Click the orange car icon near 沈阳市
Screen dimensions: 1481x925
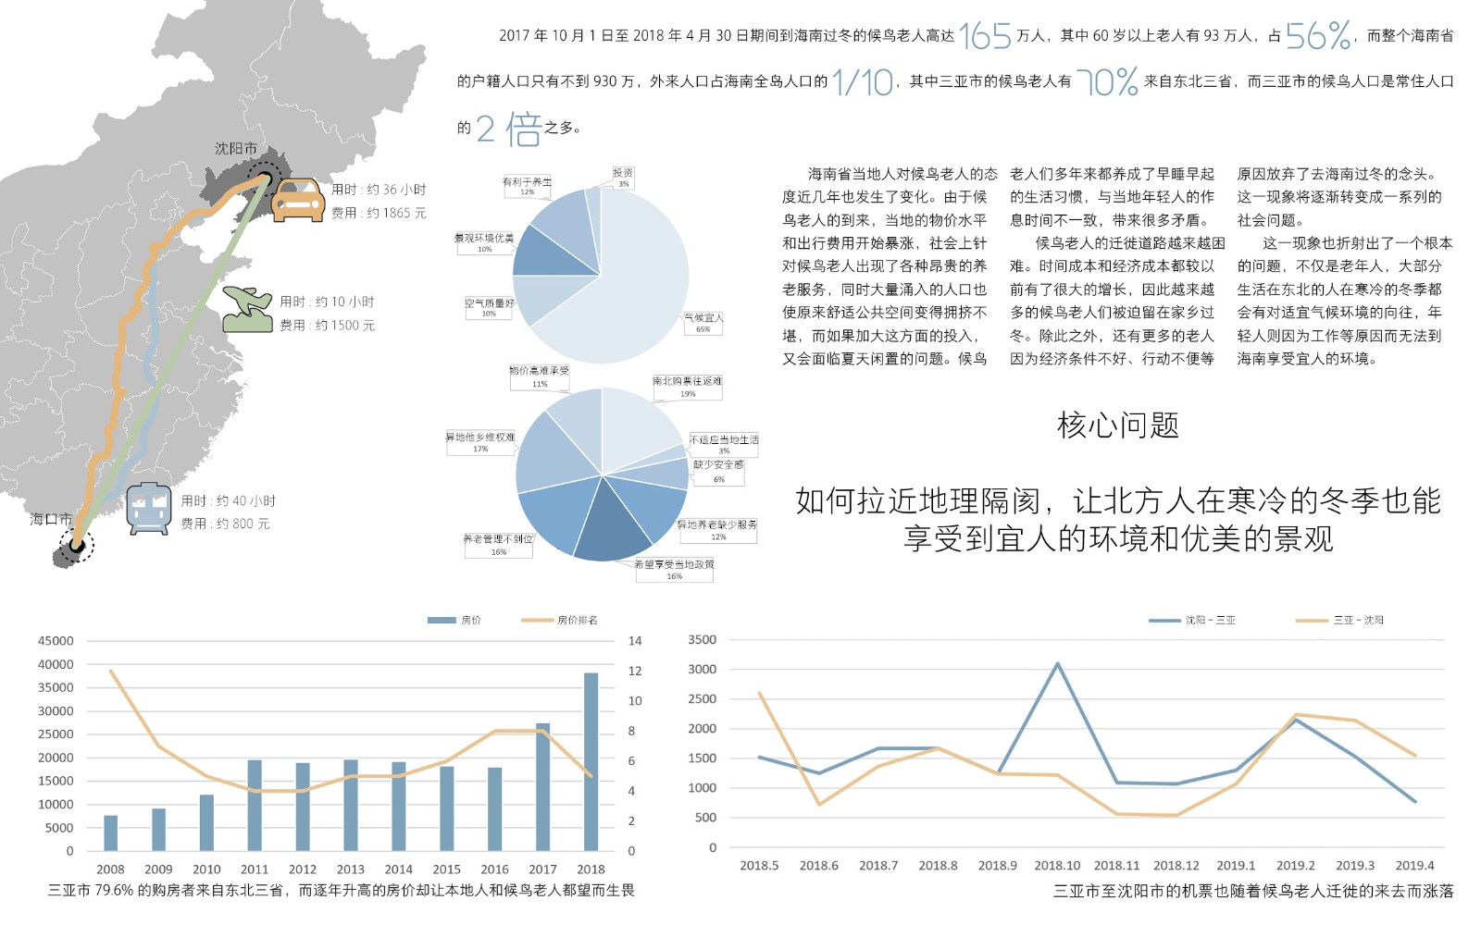point(297,200)
